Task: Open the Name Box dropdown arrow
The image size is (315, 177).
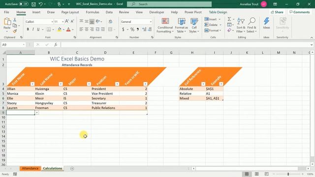Action: pyautogui.click(x=24, y=45)
